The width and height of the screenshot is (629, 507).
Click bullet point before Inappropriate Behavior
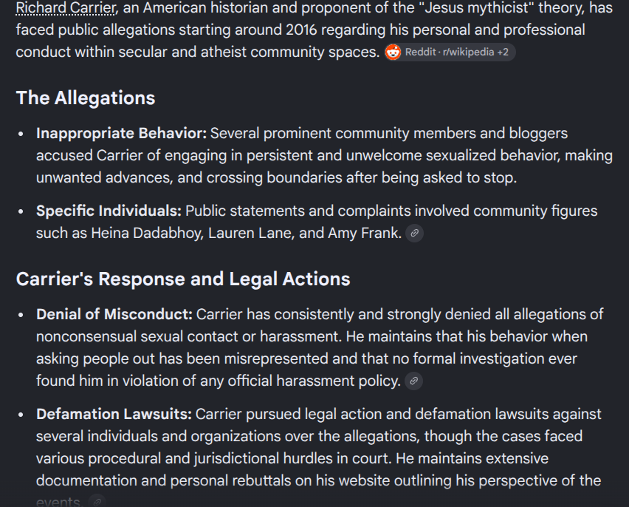[21, 134]
